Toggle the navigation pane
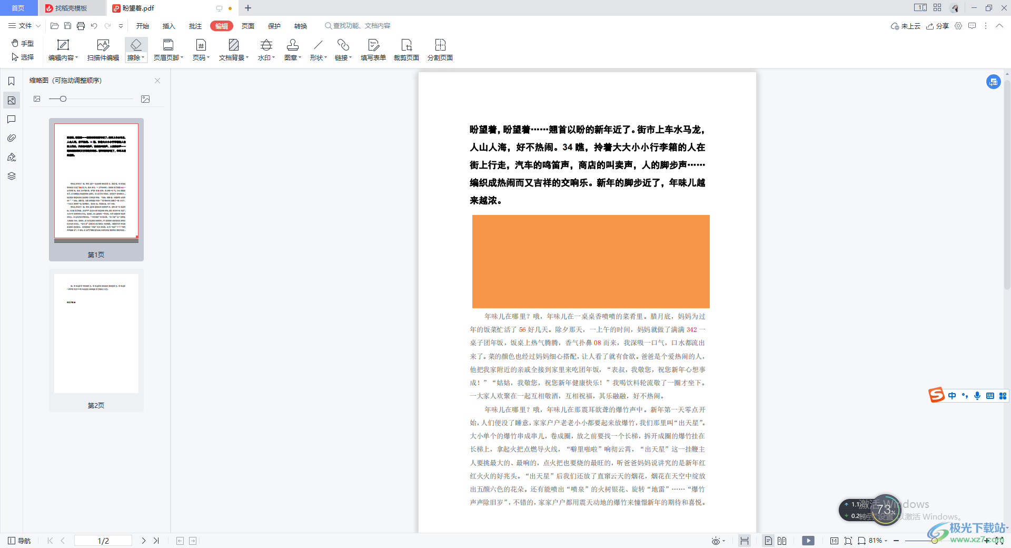Screen dimensions: 1011x548 19,541
